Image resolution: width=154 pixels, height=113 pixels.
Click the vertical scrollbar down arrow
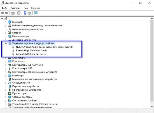pos(152,106)
